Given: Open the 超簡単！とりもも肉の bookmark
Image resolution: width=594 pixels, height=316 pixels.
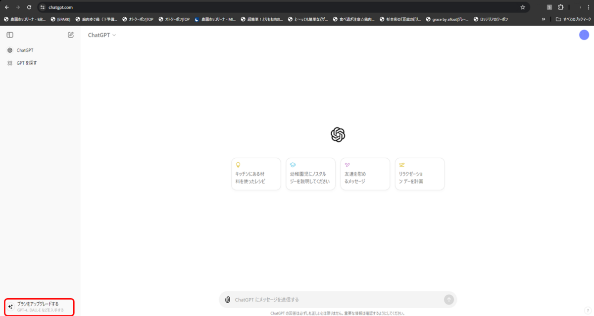Looking at the screenshot, I should [262, 19].
